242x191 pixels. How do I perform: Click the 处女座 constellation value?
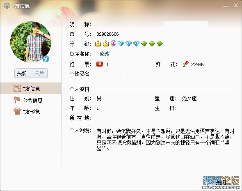(189, 98)
